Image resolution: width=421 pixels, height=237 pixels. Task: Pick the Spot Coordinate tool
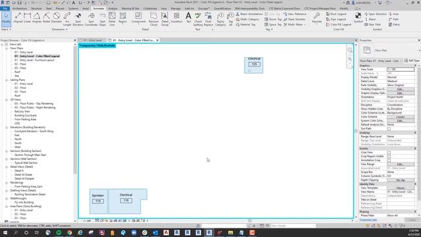click(x=91, y=19)
